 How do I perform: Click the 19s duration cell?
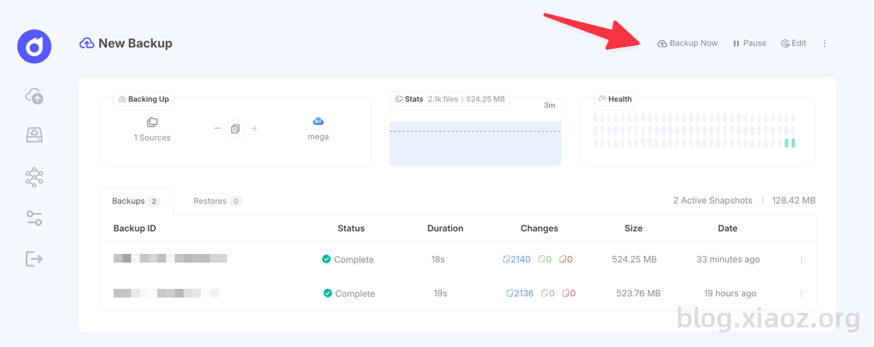coord(440,294)
